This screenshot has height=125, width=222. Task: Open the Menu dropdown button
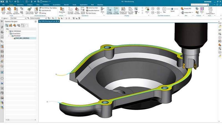tap(5, 18)
